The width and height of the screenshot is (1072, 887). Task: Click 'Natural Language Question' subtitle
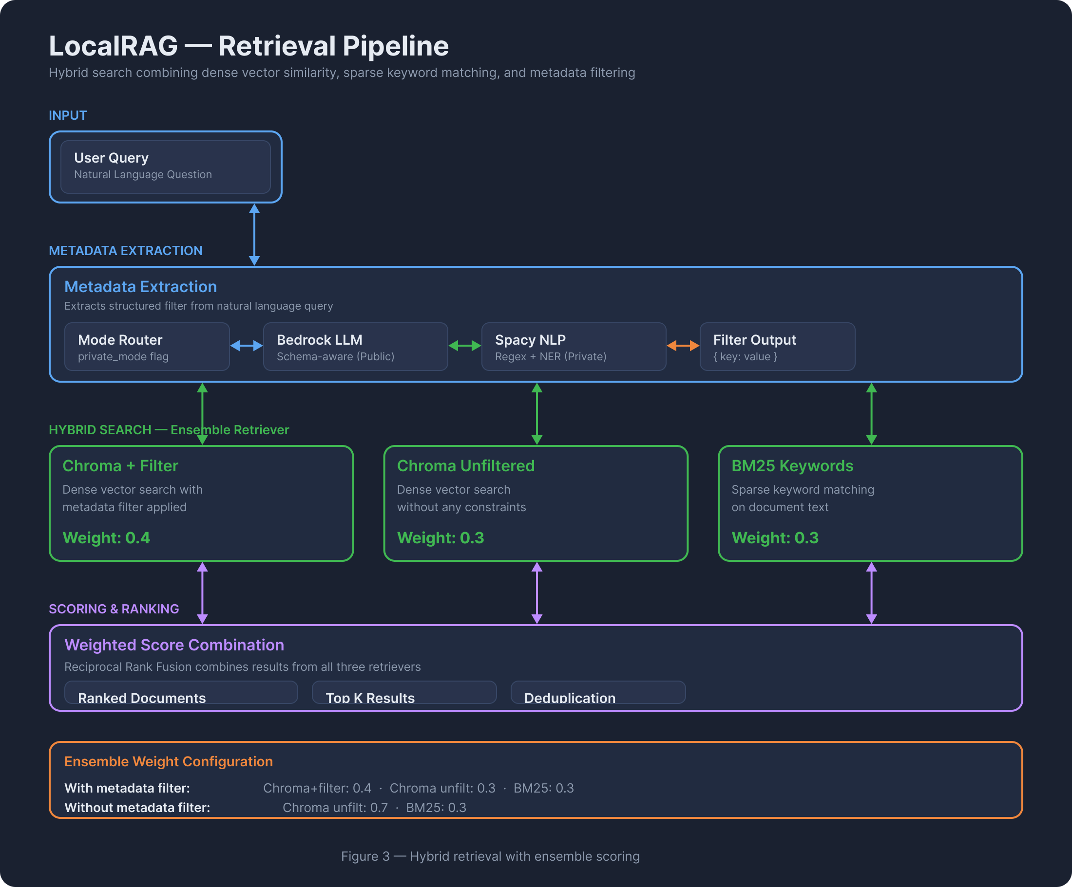click(x=143, y=174)
